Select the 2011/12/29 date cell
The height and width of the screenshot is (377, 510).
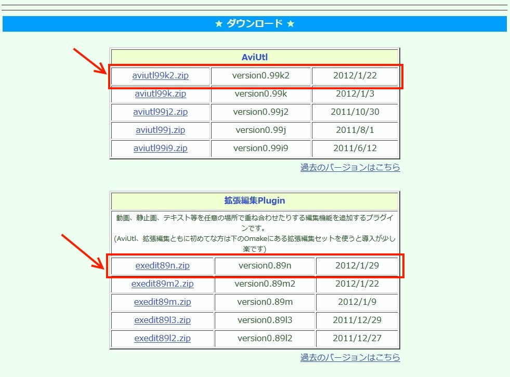click(357, 320)
